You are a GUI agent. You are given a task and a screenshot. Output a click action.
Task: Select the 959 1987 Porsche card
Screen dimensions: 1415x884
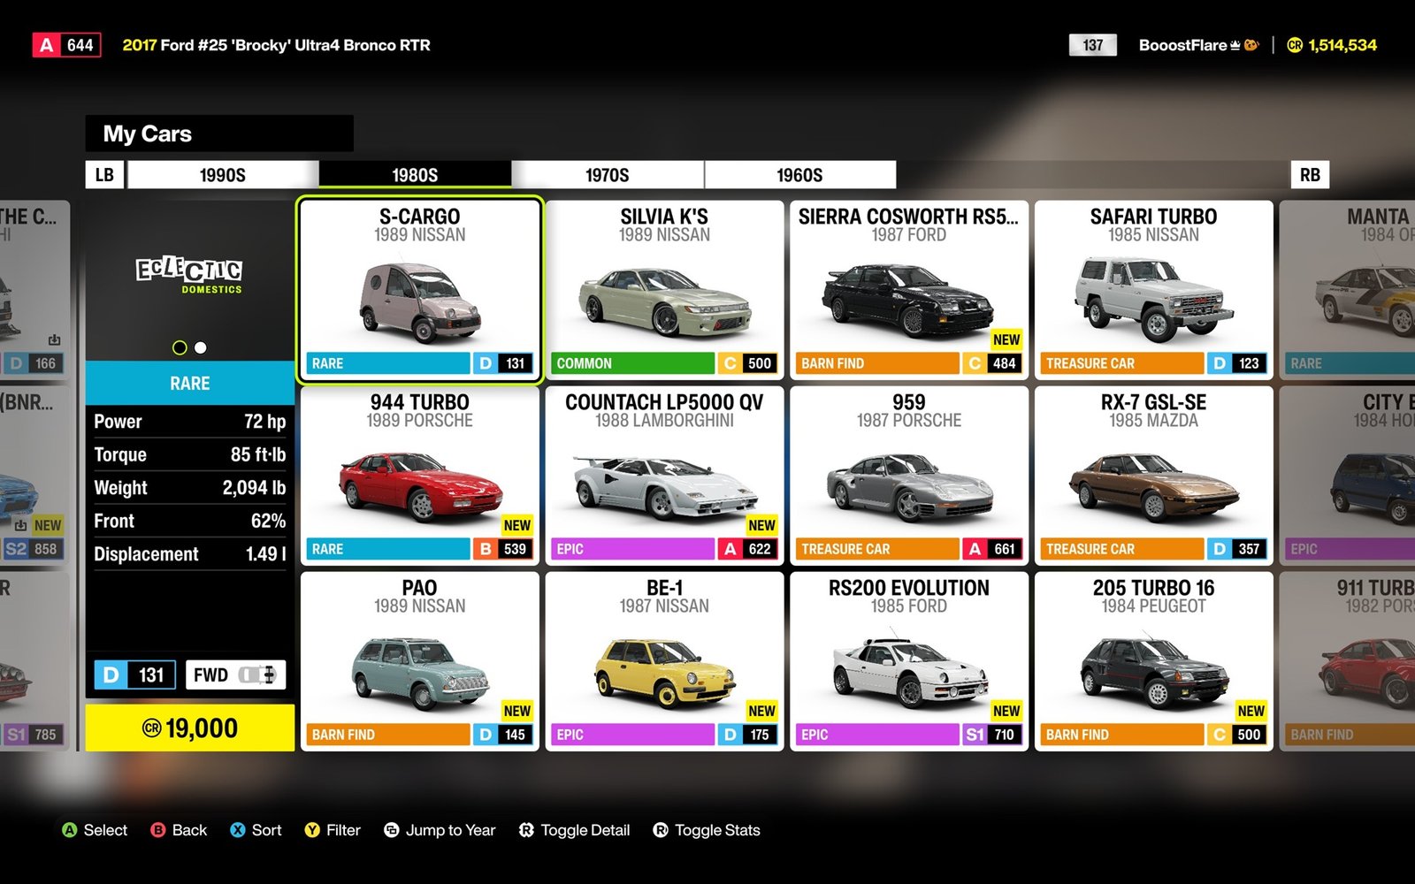(x=909, y=476)
